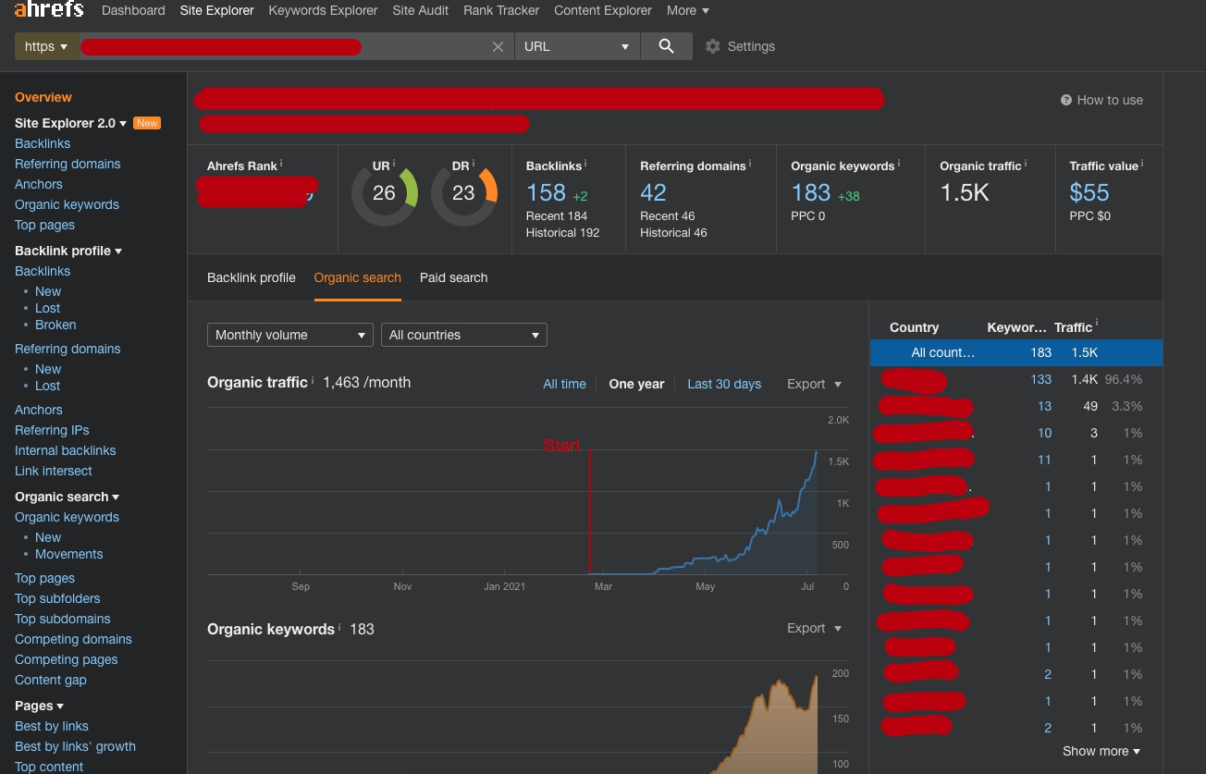Click the info icon next to Organic traffic metric
Viewport: 1206px width, 774px height.
pos(1026,163)
